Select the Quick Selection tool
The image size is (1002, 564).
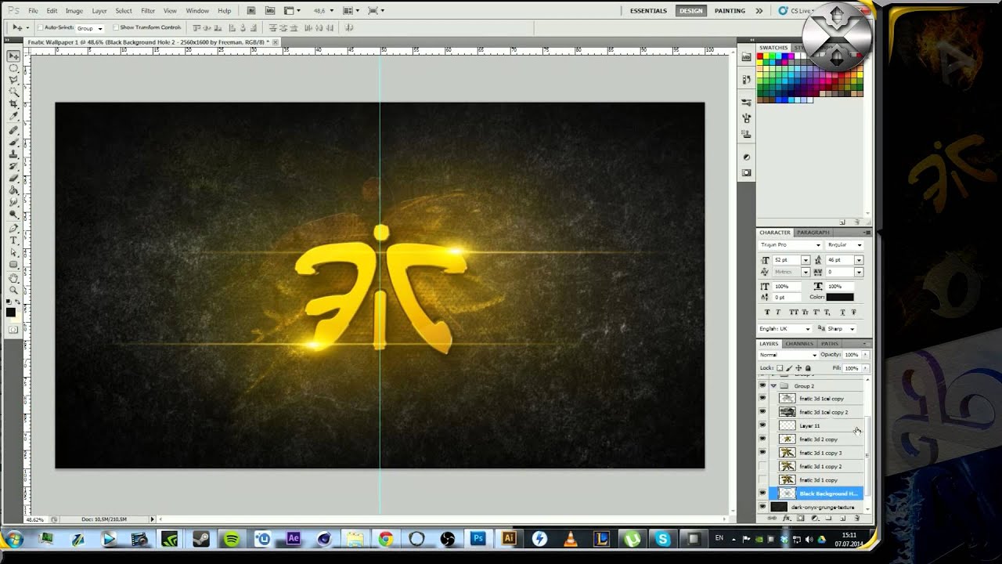13,92
